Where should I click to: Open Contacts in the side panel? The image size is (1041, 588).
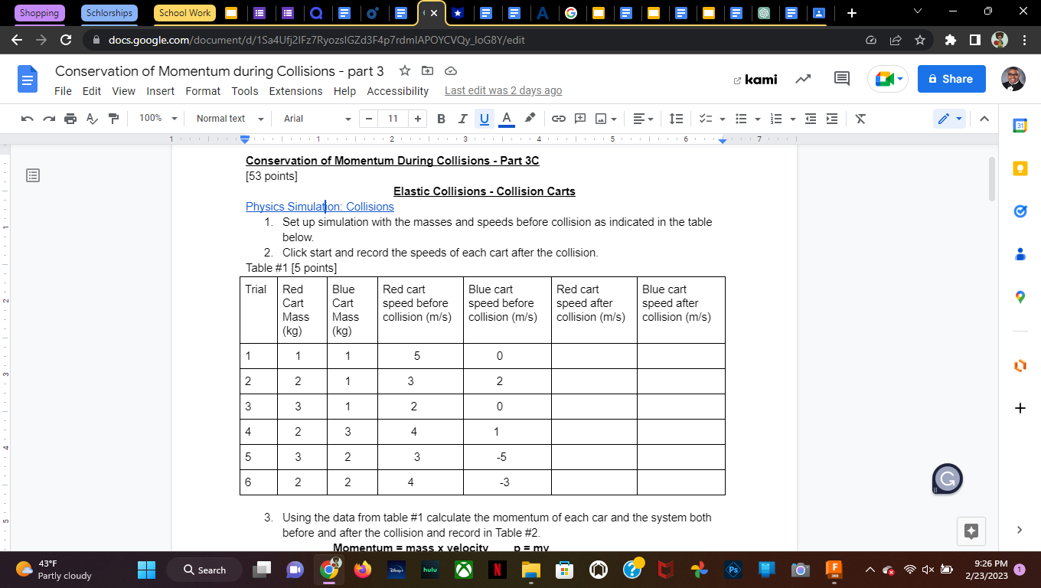[x=1020, y=254]
